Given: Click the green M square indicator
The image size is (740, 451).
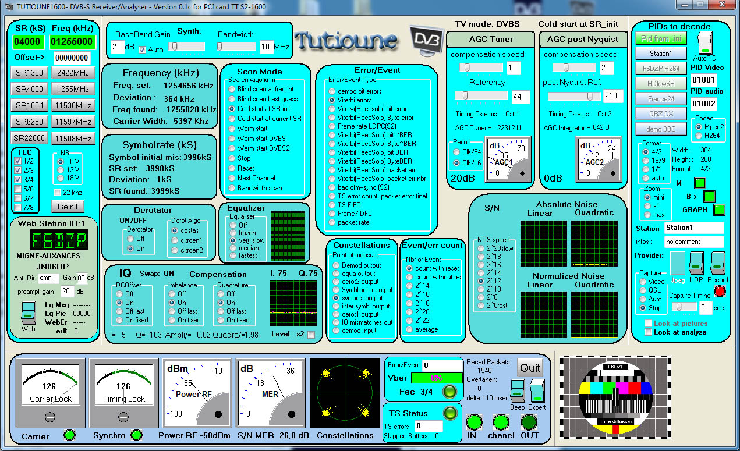Looking at the screenshot, I should point(700,183).
